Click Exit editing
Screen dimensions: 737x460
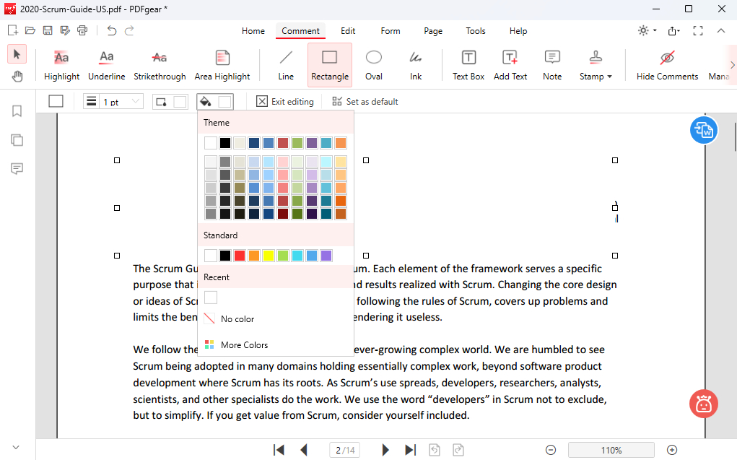285,102
